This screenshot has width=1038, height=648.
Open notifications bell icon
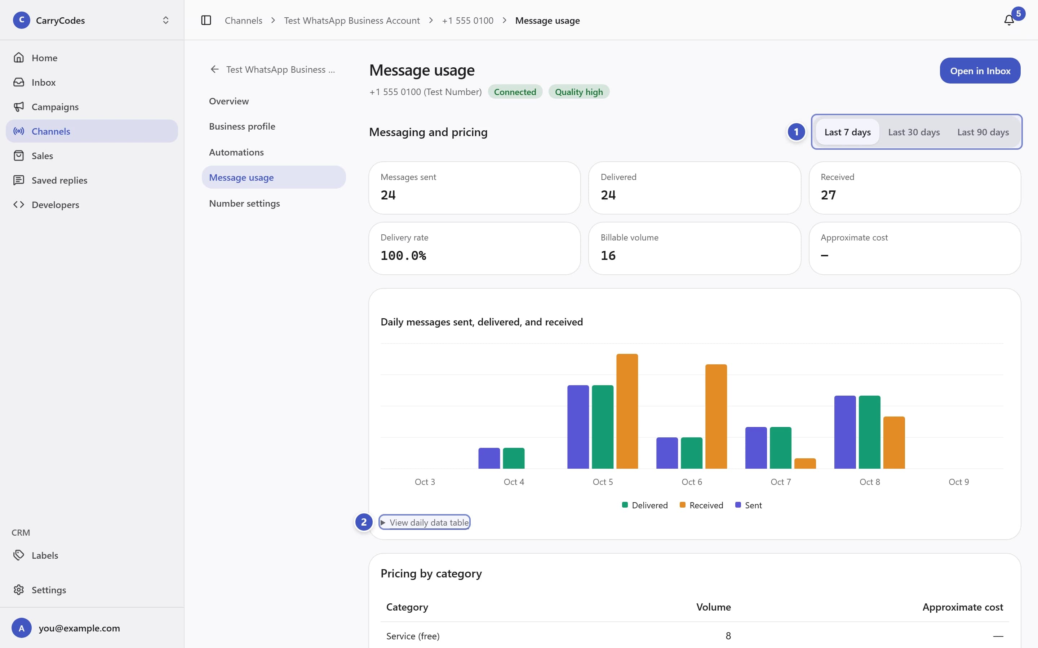tap(1009, 20)
